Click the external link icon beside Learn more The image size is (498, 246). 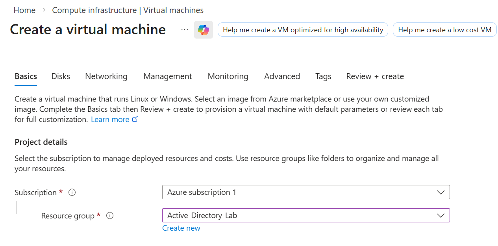135,119
